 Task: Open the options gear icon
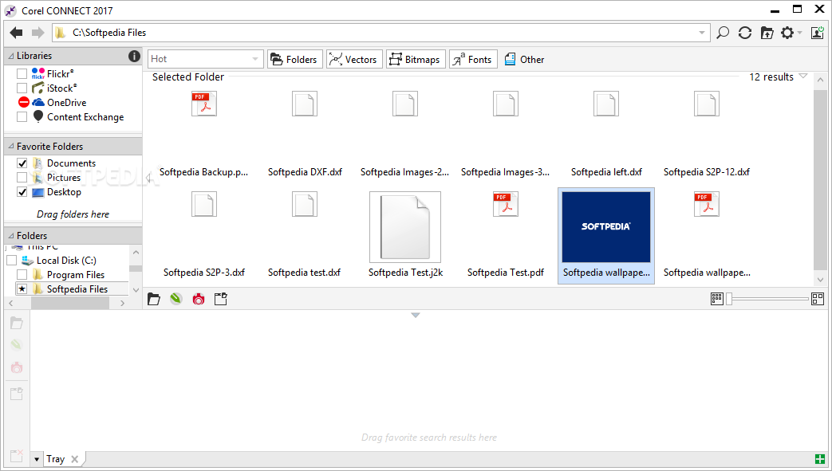point(787,33)
